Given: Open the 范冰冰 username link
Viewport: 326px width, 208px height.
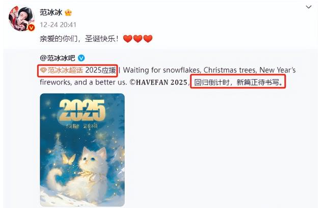Looking at the screenshot, I should [51, 12].
